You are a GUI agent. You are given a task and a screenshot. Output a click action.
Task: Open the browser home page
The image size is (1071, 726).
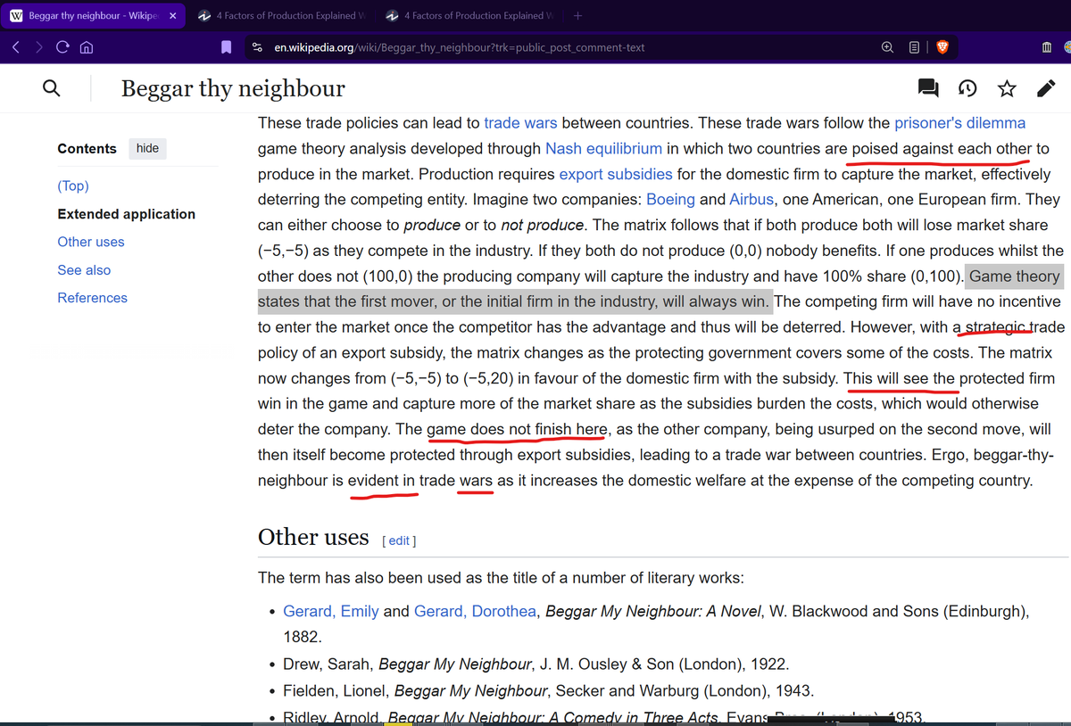(87, 47)
